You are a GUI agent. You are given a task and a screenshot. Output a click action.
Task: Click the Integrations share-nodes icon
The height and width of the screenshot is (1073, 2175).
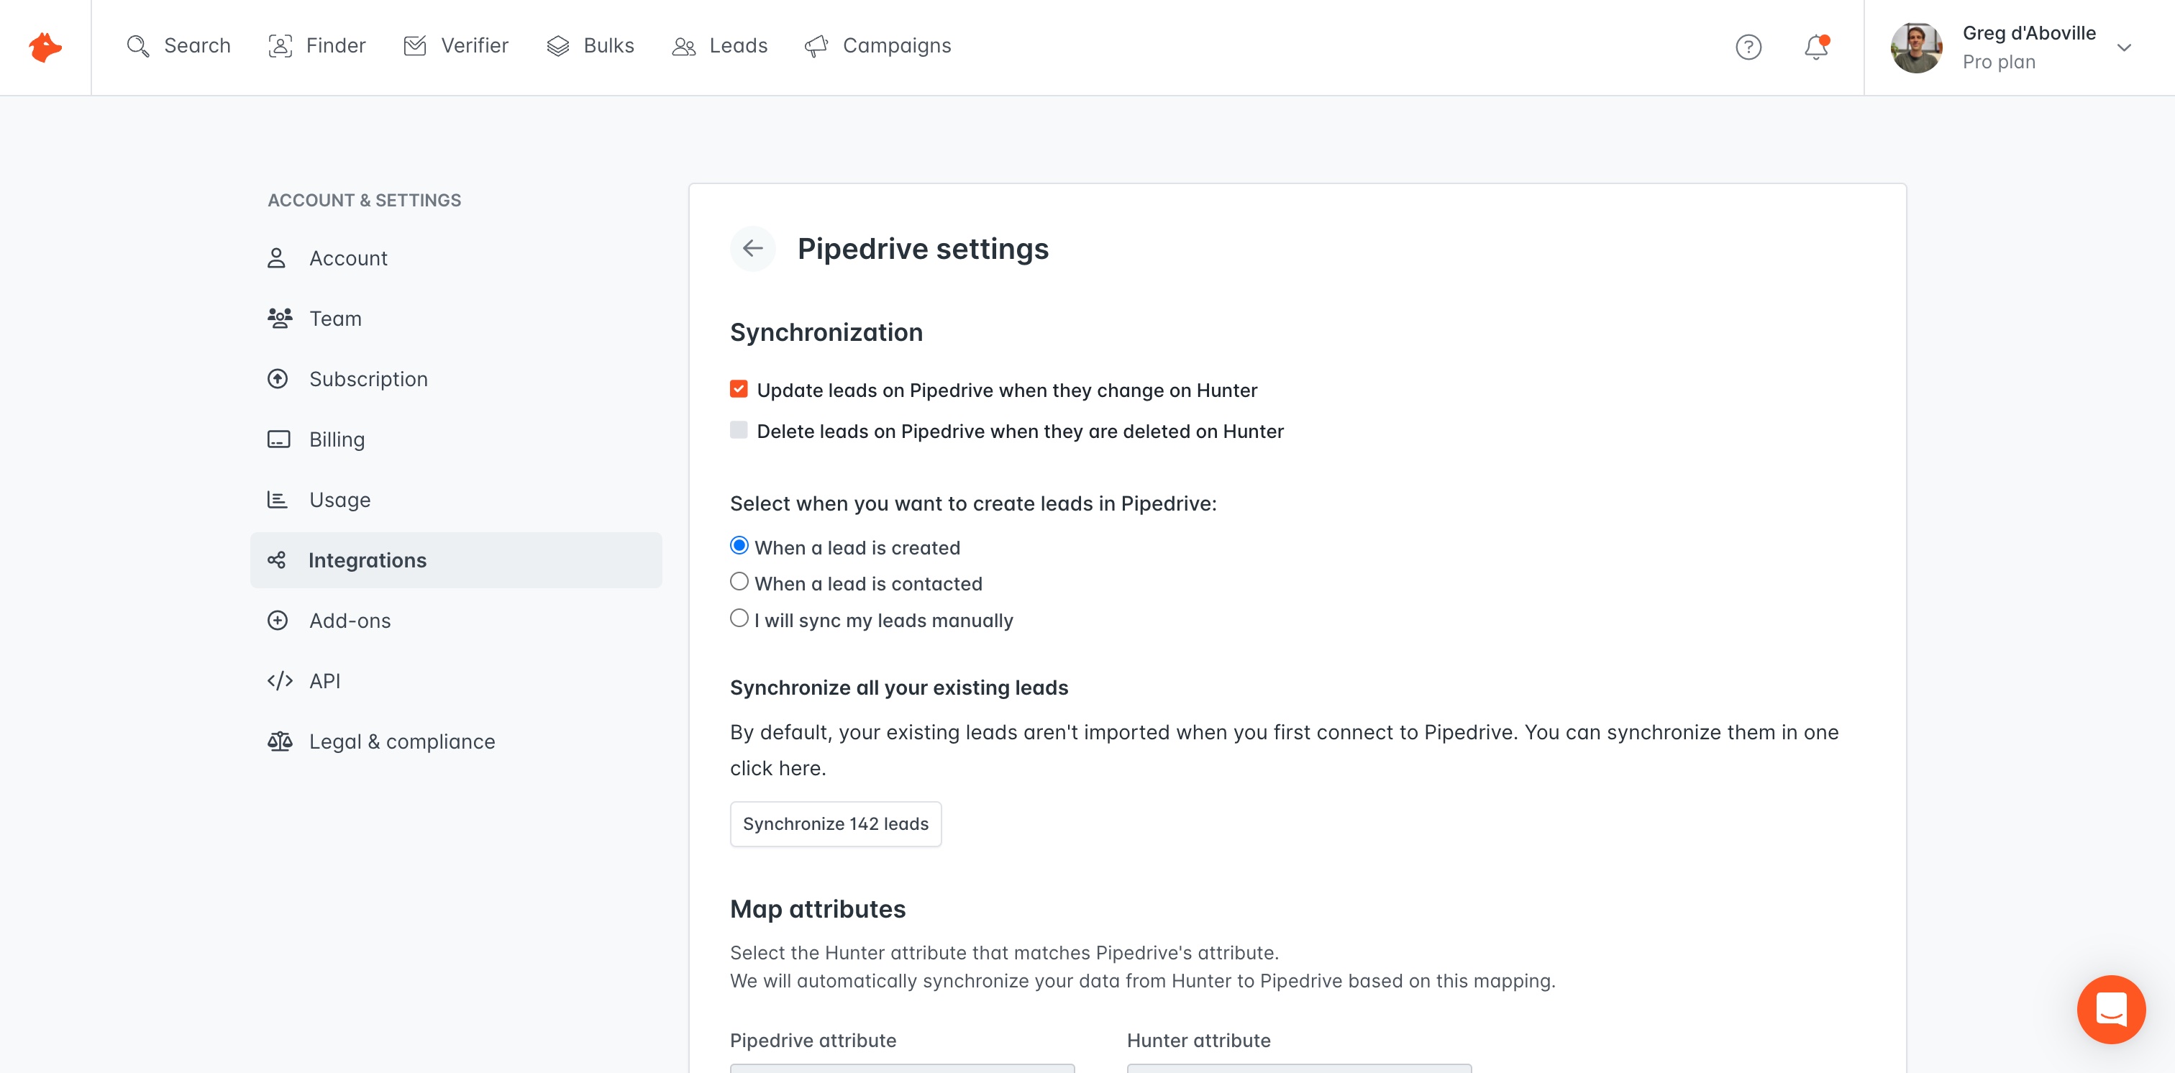click(276, 560)
